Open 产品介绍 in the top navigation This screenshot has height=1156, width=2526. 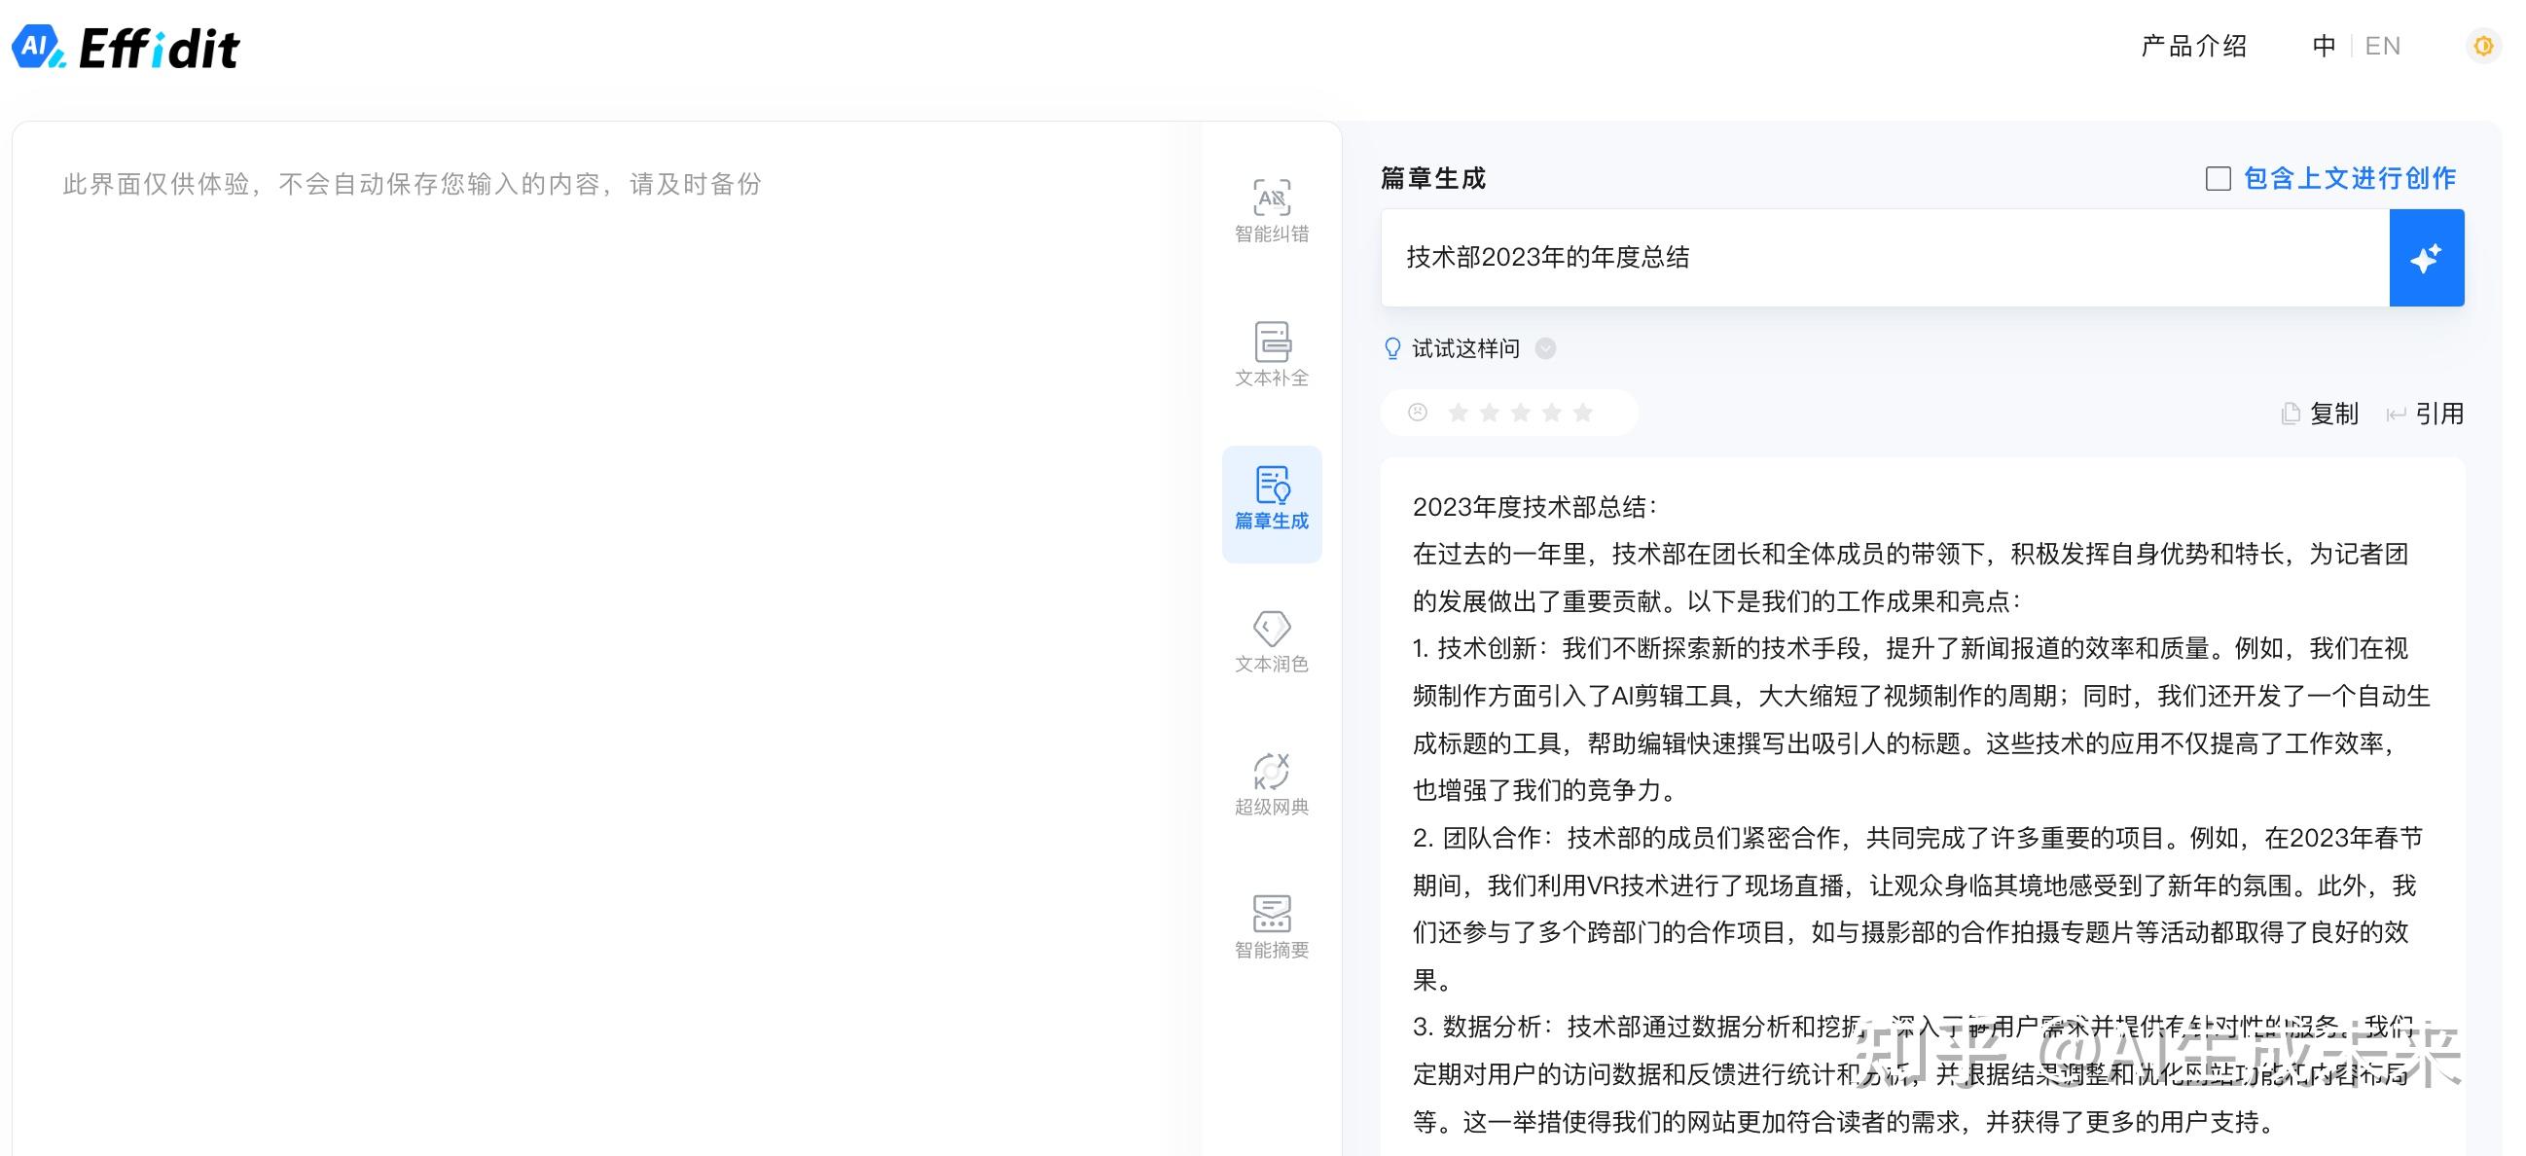(2194, 45)
